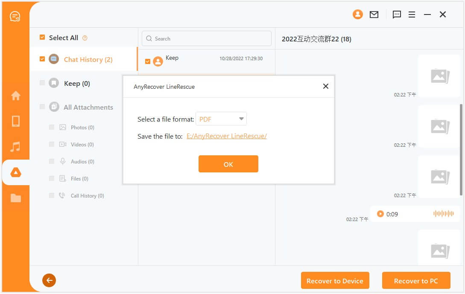Image resolution: width=465 pixels, height=294 pixels.
Task: Click the Videos camera icon
Action: 63,144
